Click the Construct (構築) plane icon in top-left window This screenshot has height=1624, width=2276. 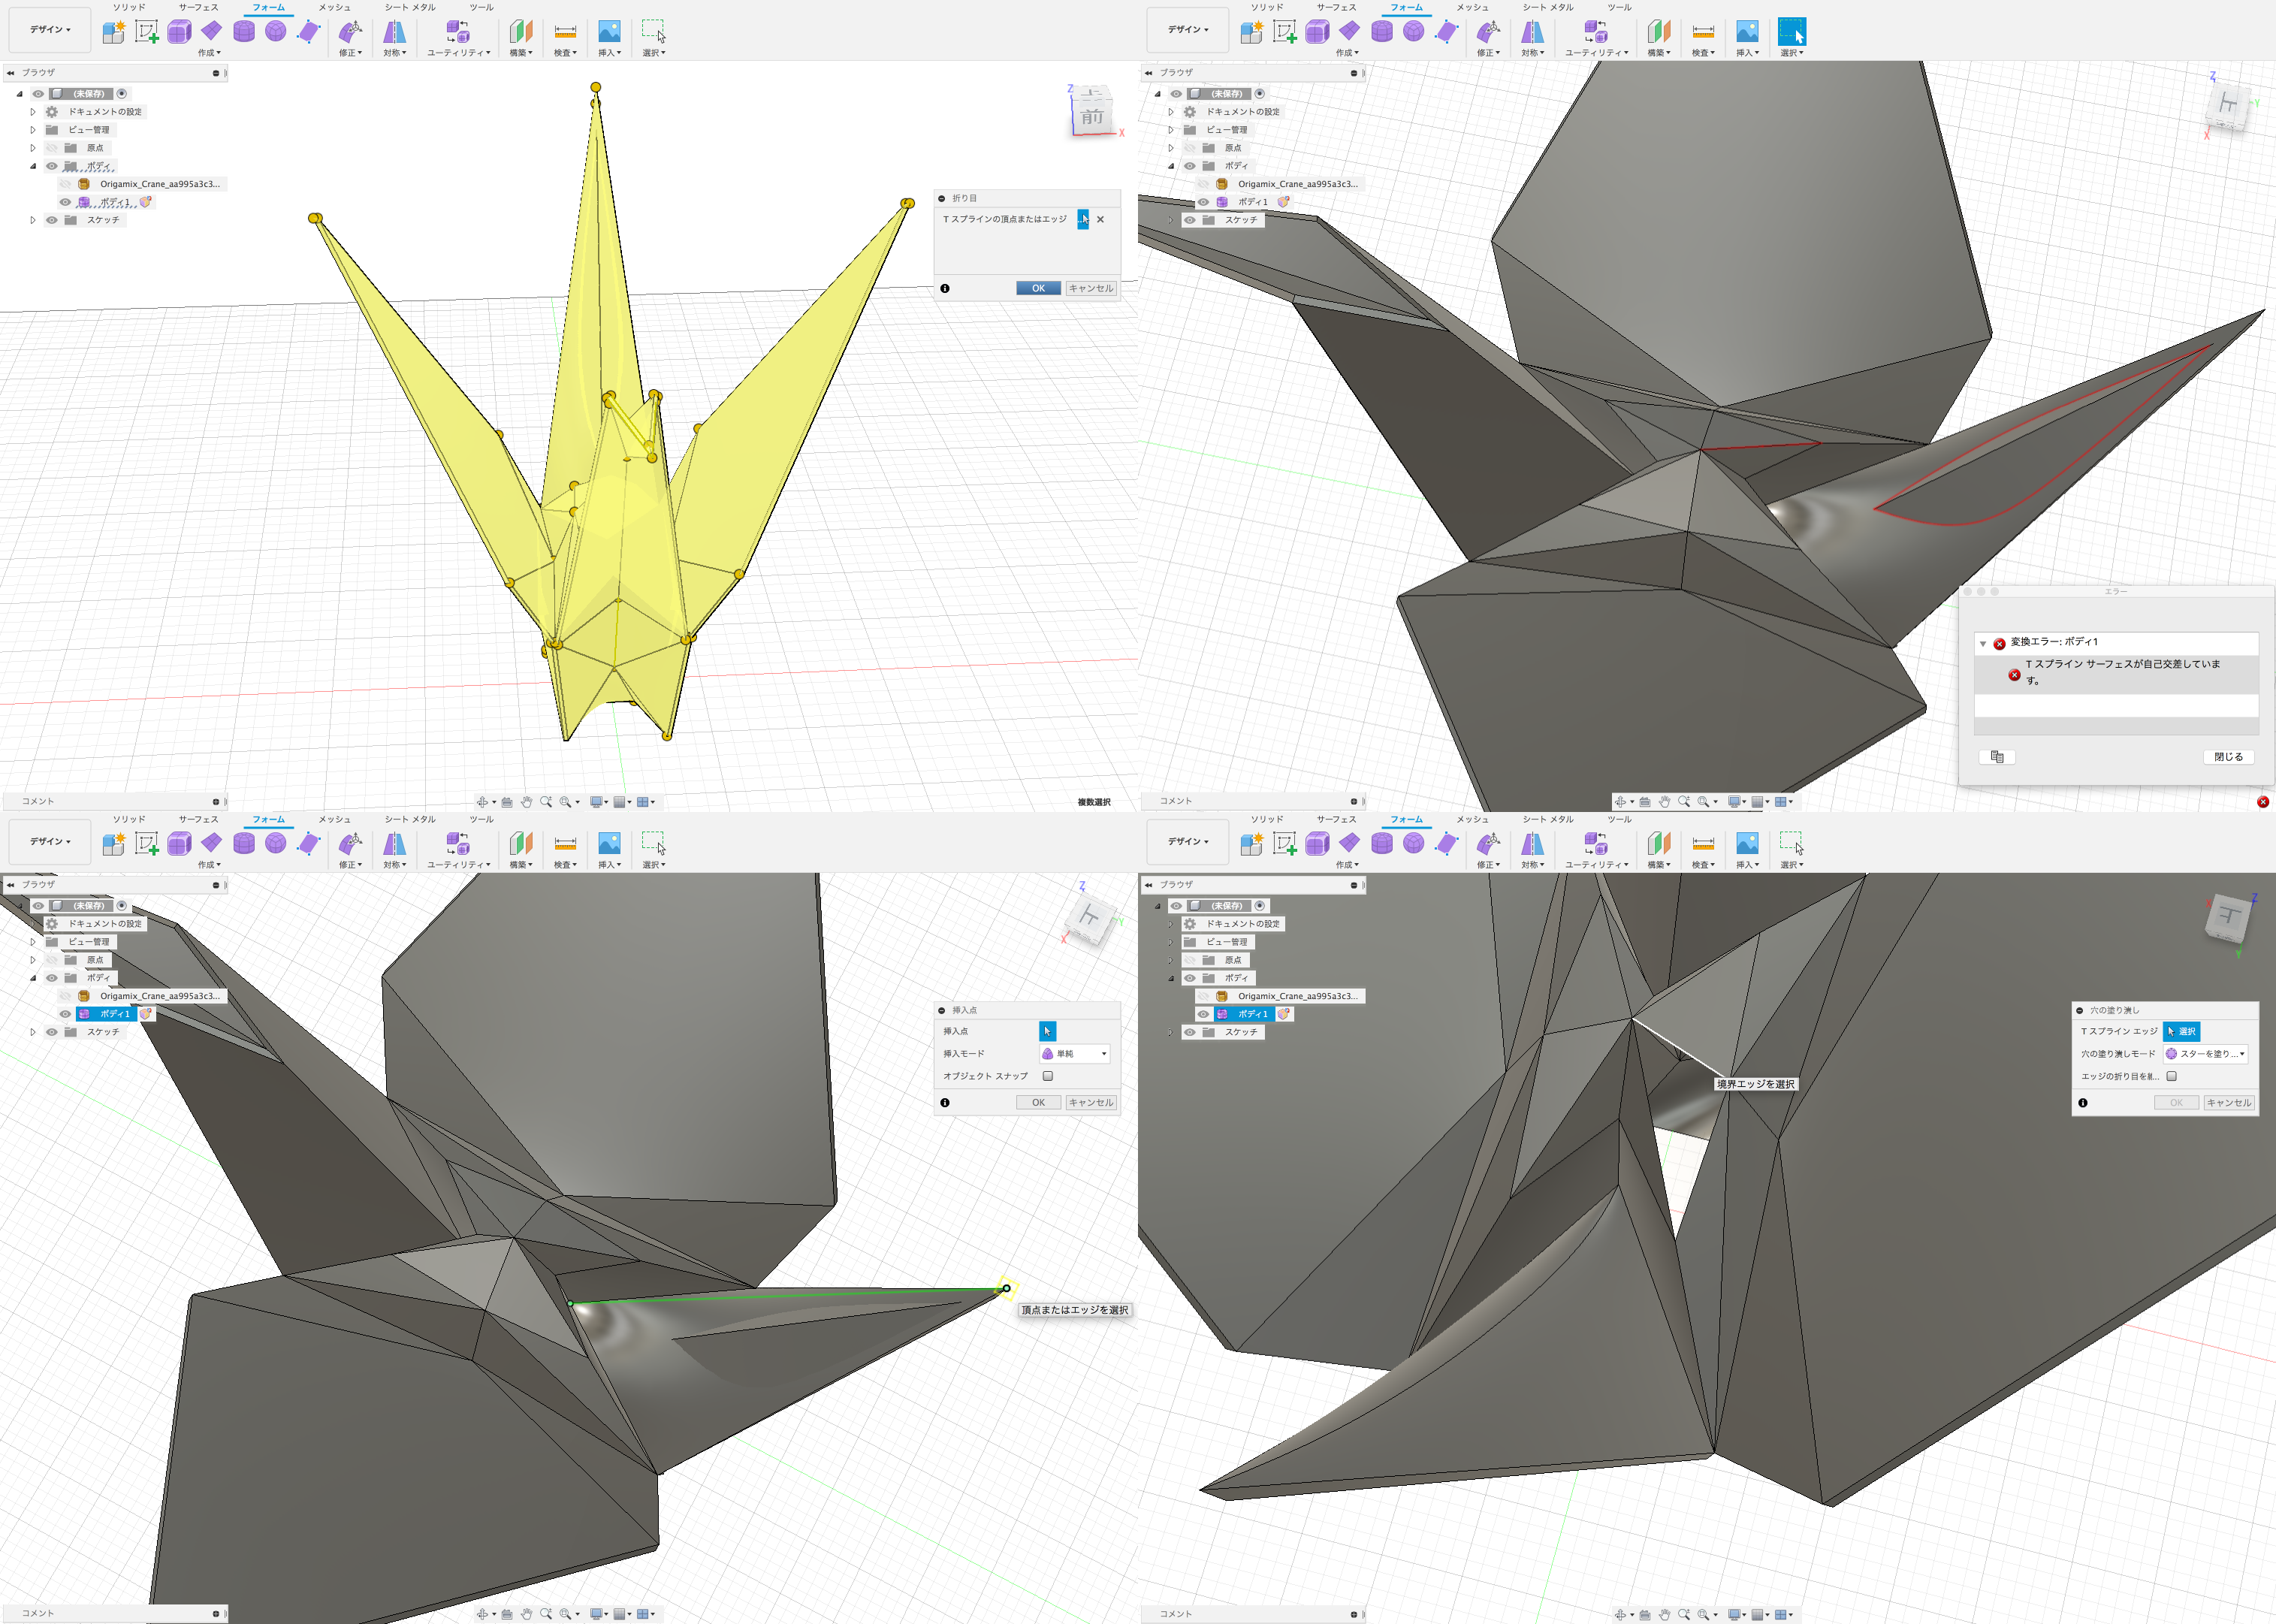point(521,32)
